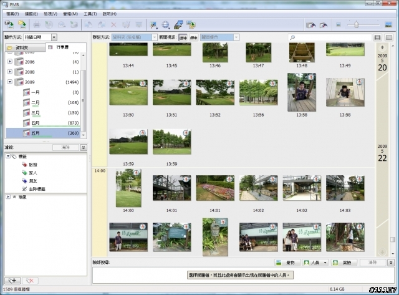The height and width of the screenshot is (295, 399).
Task: Select the month row with (108) photos
Action: coord(43,102)
